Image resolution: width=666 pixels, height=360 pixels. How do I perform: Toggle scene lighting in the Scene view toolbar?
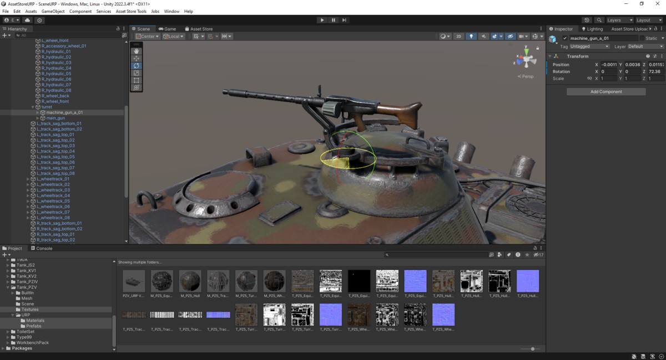[x=471, y=35]
